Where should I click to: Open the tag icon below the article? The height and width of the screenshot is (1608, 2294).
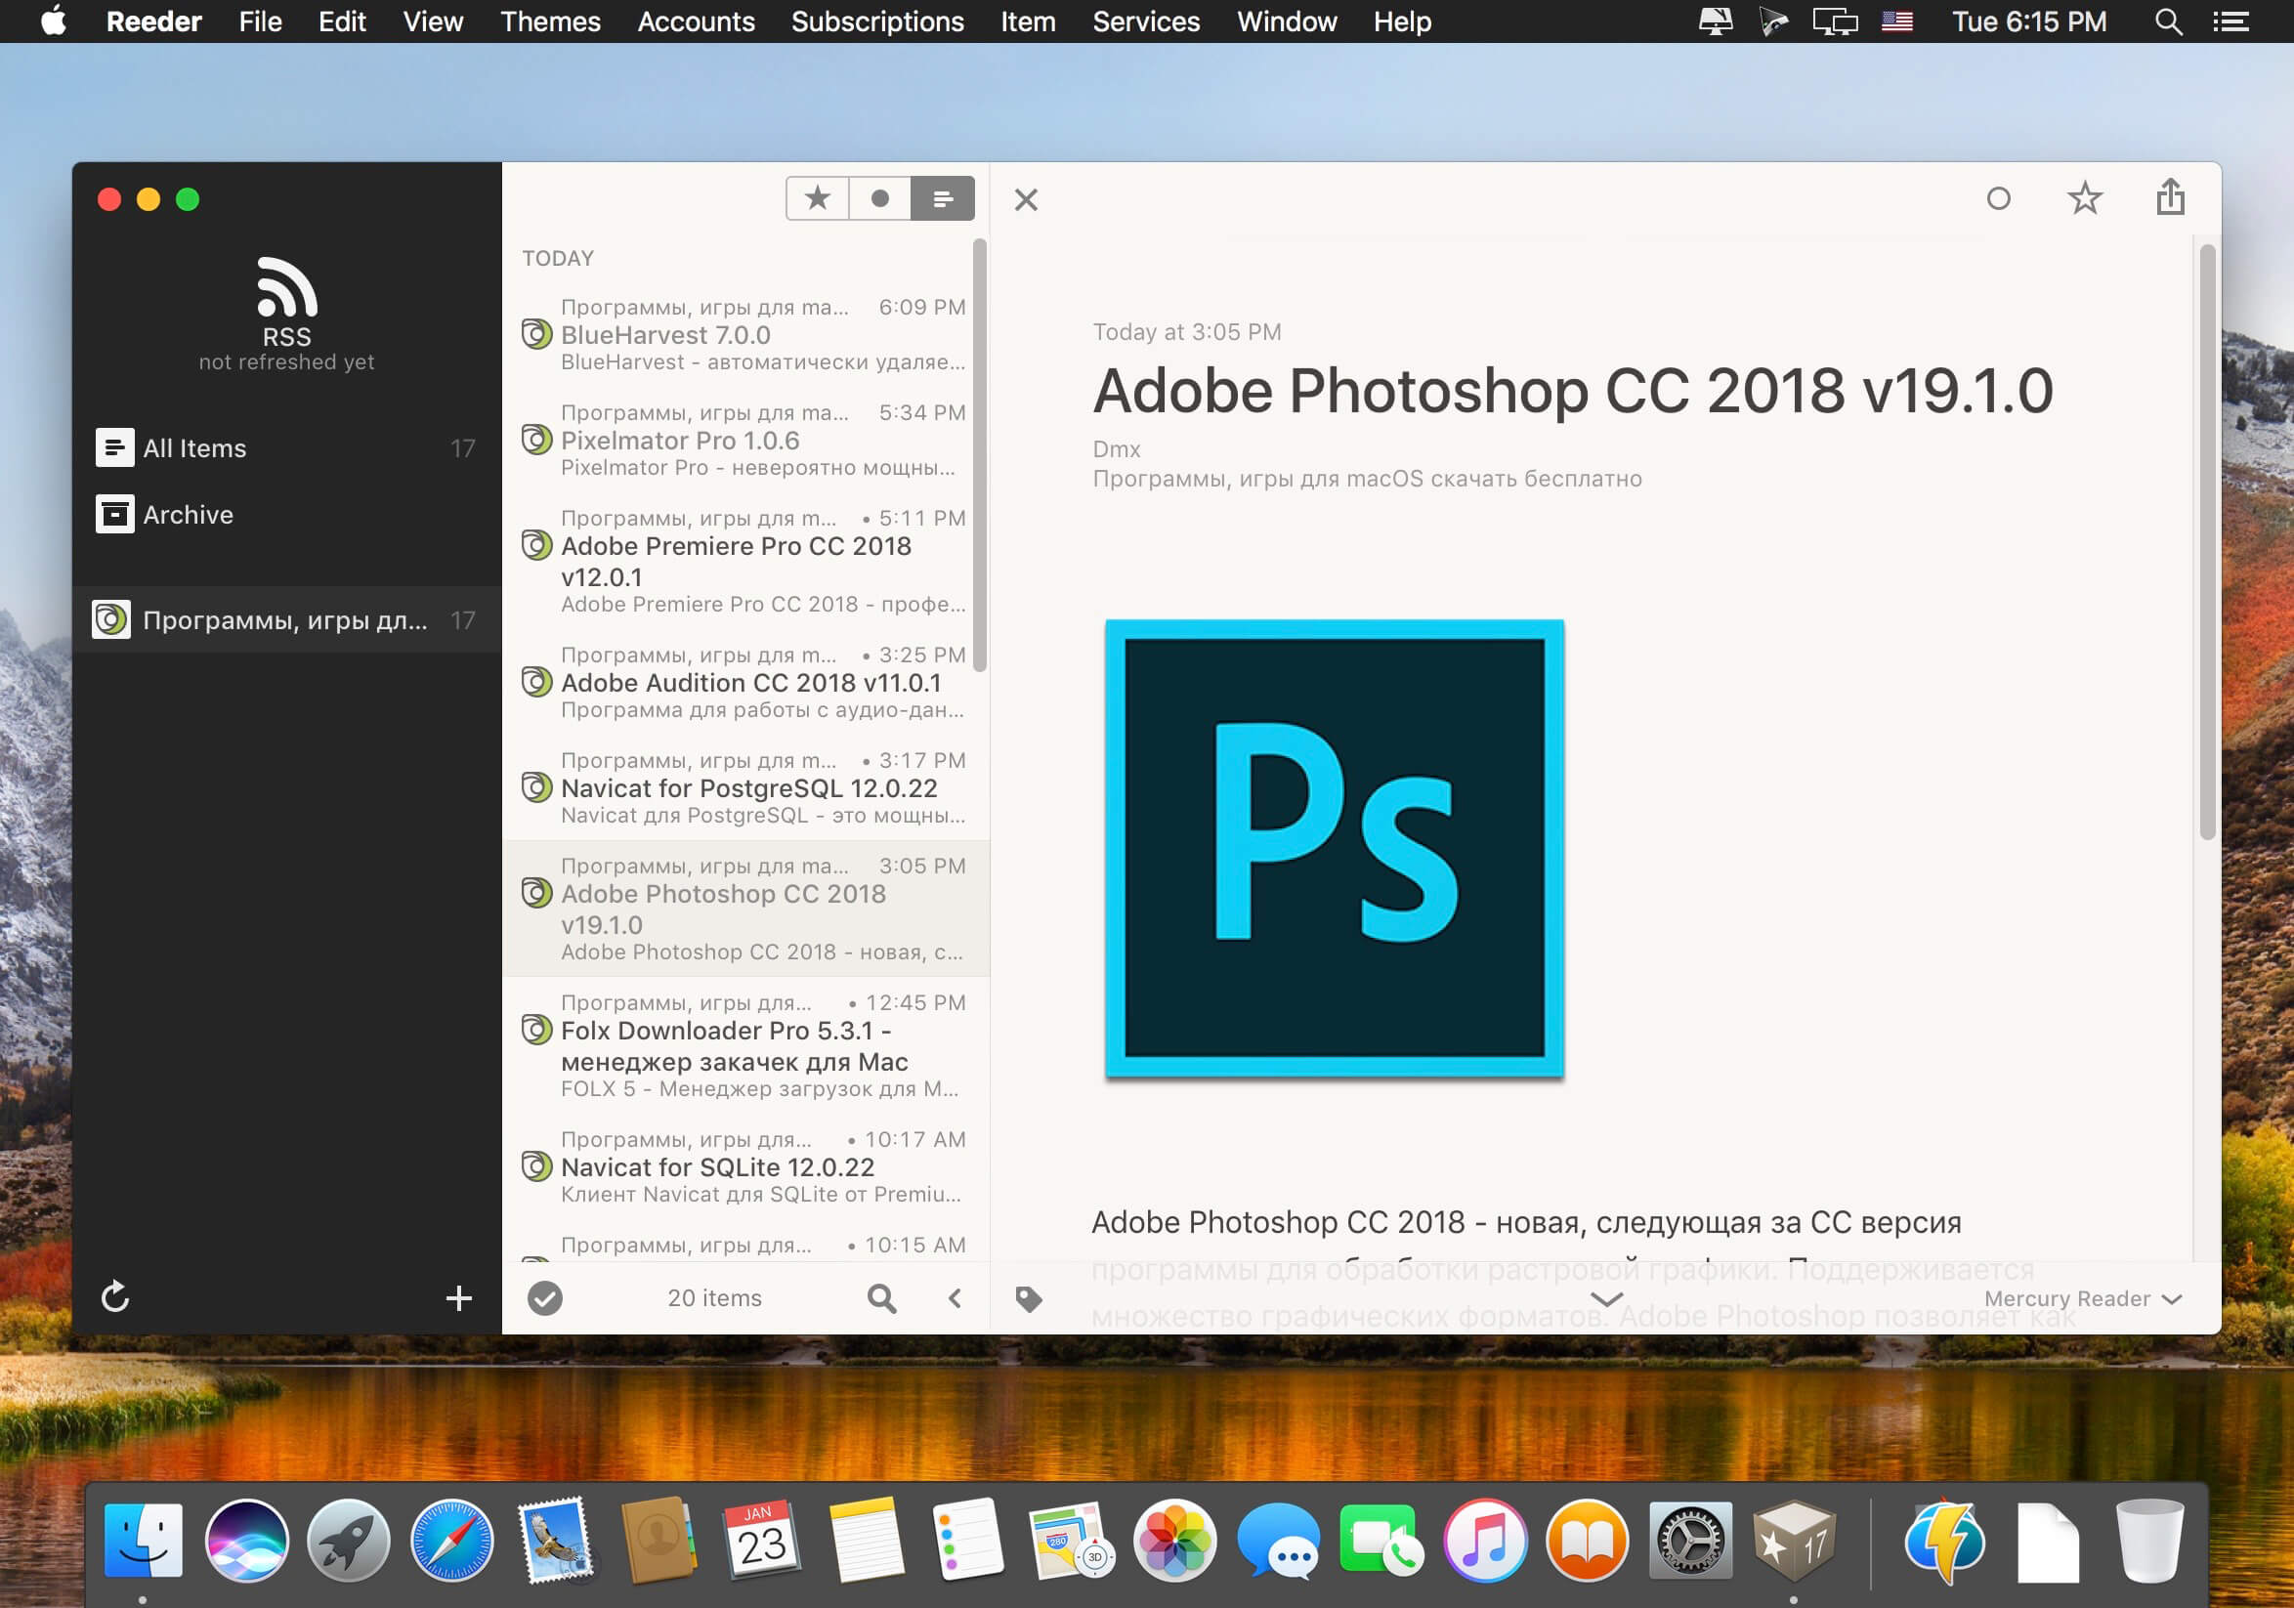[x=1028, y=1298]
